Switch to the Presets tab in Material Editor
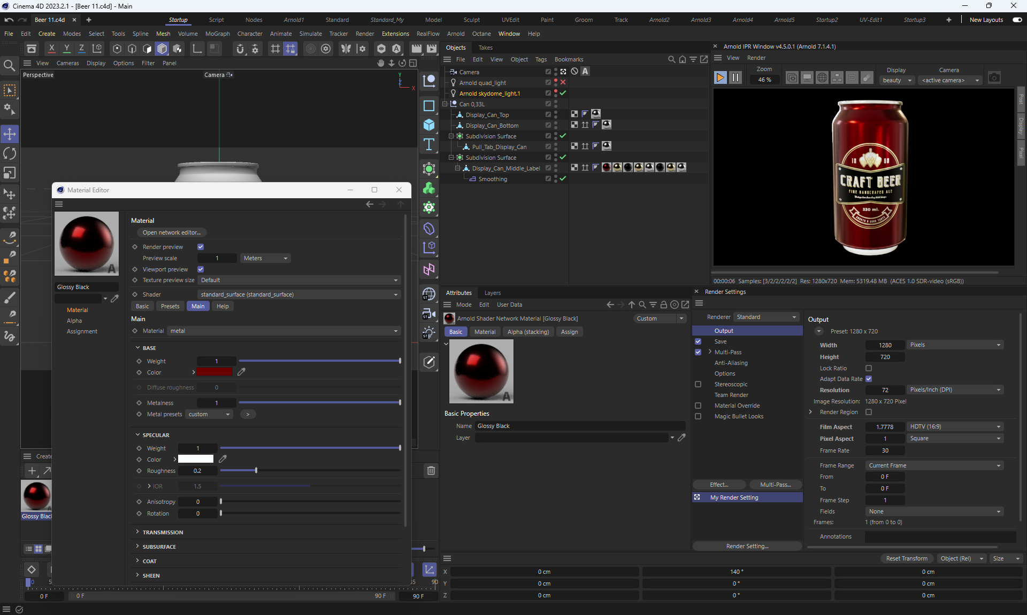The height and width of the screenshot is (615, 1027). pyautogui.click(x=170, y=306)
